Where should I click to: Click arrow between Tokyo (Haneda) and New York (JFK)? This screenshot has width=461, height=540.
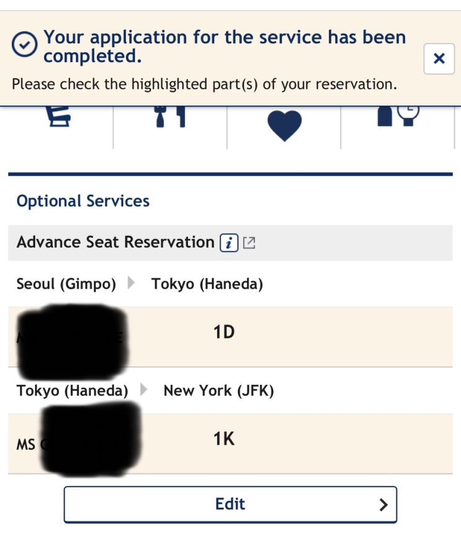tap(144, 390)
